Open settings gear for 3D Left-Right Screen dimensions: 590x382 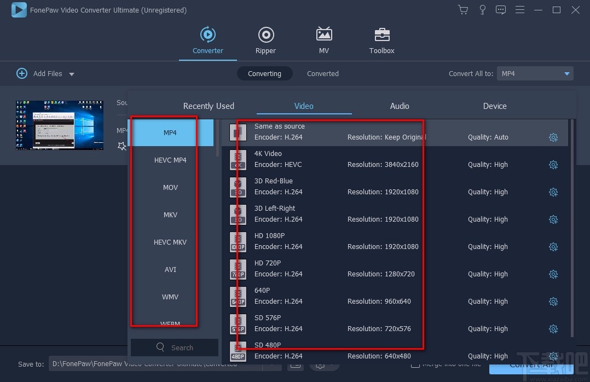(553, 219)
